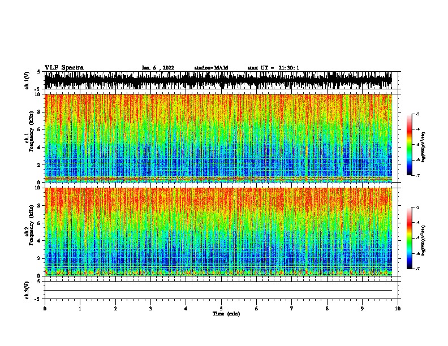Click the '8' kHz tick of ch.2 spectrogram
This screenshot has width=448, height=346.
40,206
